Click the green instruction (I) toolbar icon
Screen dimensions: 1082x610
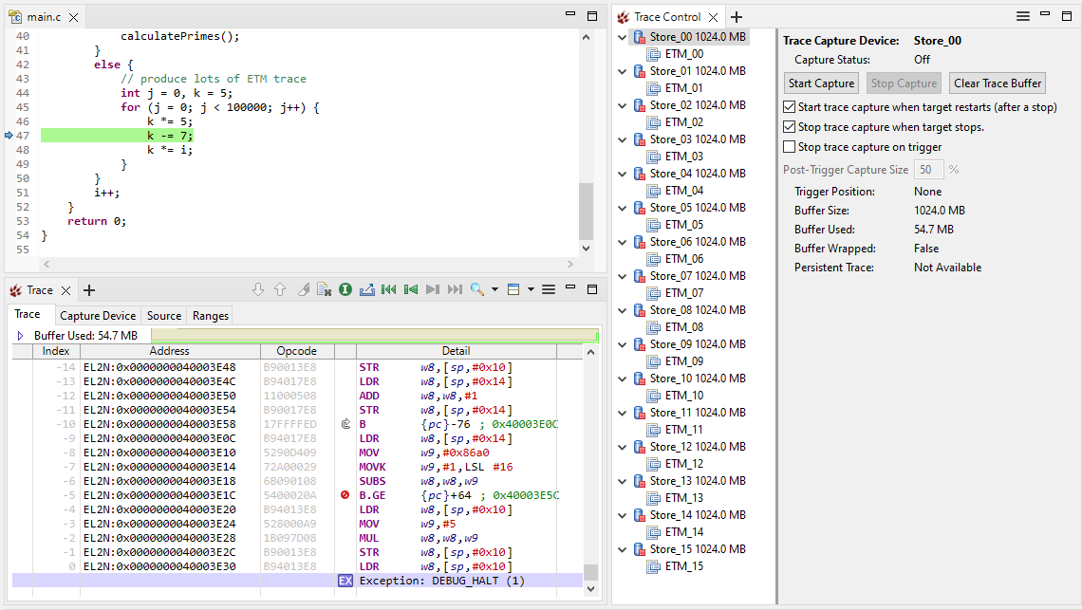345,289
